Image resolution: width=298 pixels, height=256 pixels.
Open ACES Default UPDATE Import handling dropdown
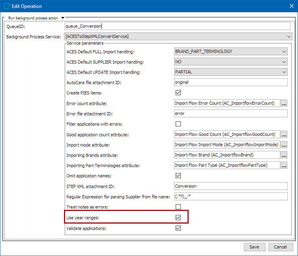[x=231, y=72]
